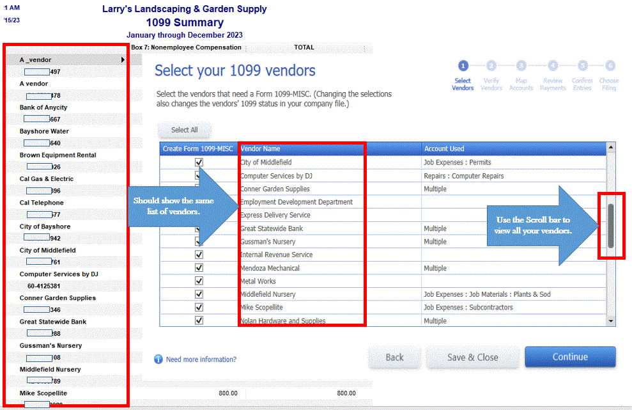This screenshot has height=410, width=632.
Task: Select Express Delivery Service vendor row
Action: [275, 215]
